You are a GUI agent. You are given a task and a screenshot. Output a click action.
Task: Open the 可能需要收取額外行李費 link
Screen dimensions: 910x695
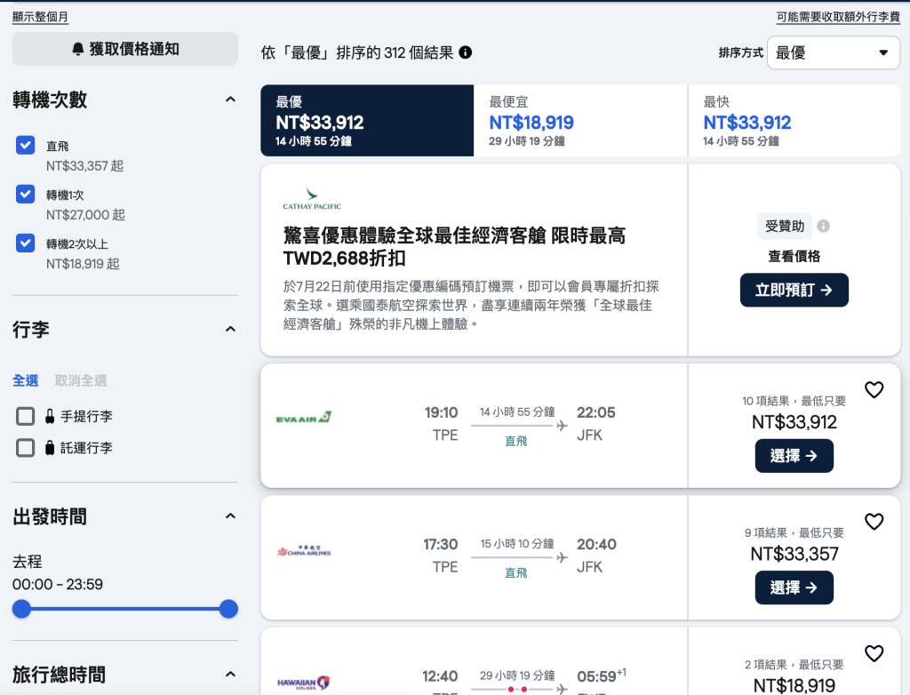tap(838, 17)
